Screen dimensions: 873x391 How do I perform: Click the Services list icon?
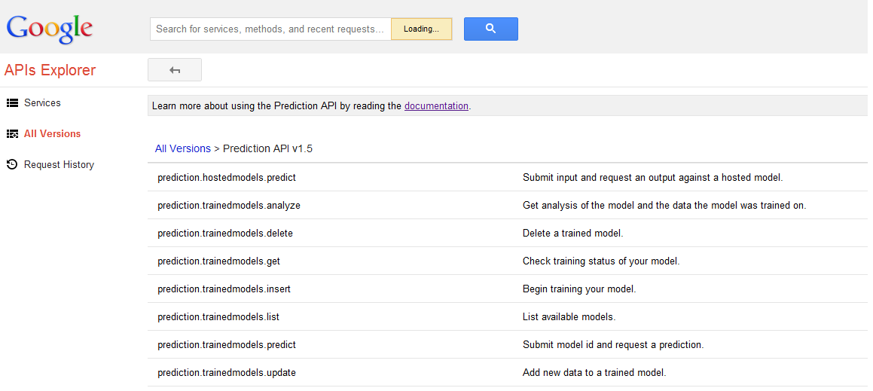[12, 103]
